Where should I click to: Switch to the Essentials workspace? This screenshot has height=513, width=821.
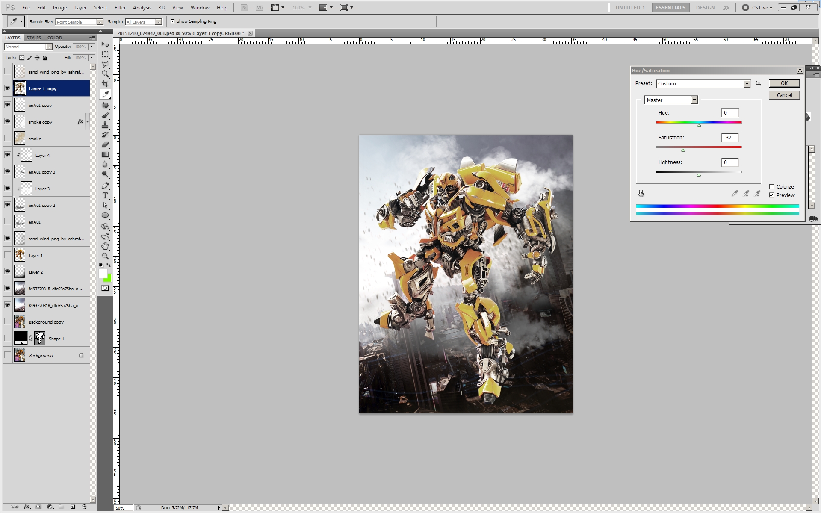670,8
